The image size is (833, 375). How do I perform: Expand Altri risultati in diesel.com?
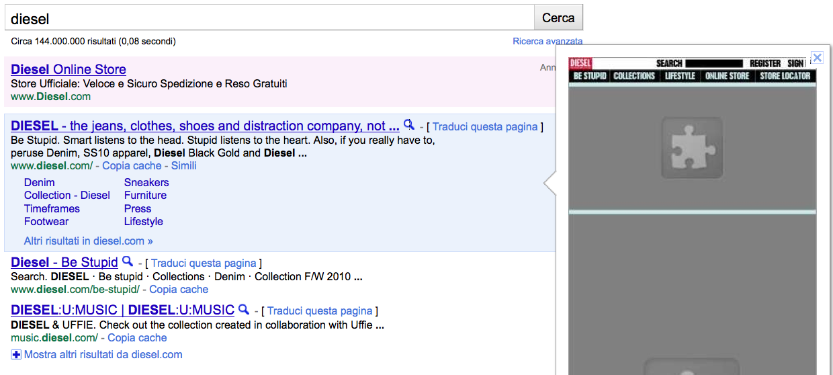pos(88,241)
